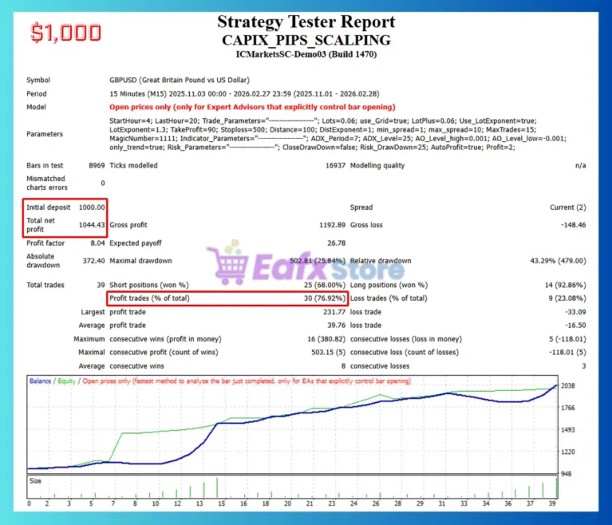Click the Relative drawdown value 43.29% (479.00)

coord(558,261)
